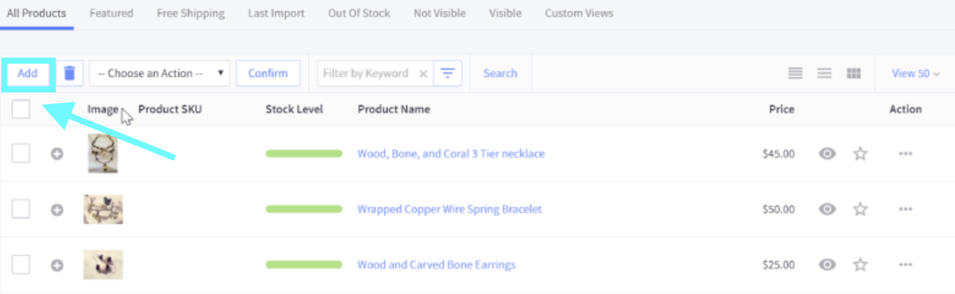Open the keyword filter options icon

(448, 73)
